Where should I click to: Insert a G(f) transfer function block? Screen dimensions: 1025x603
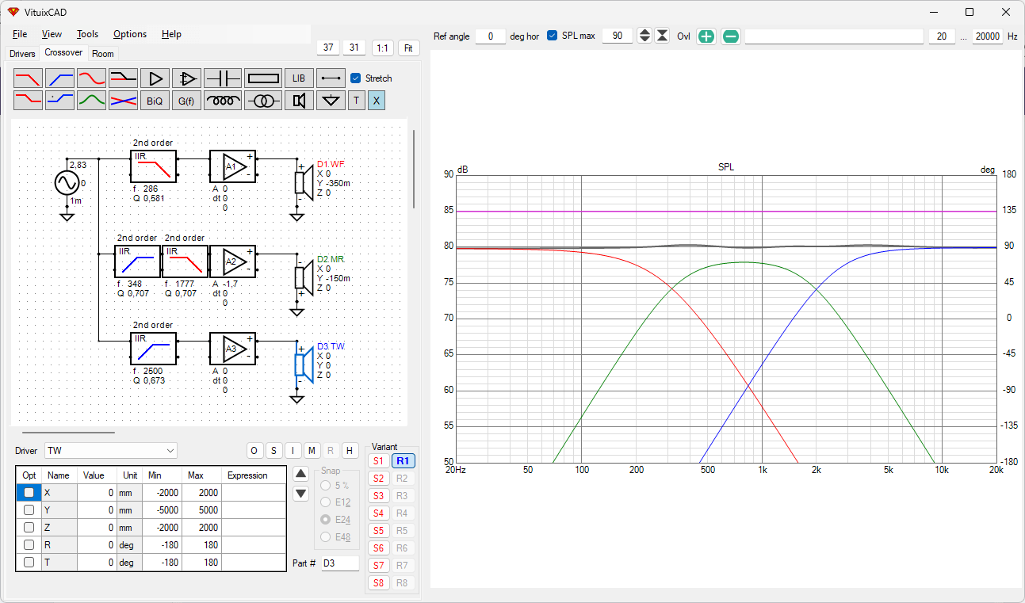[x=187, y=101]
